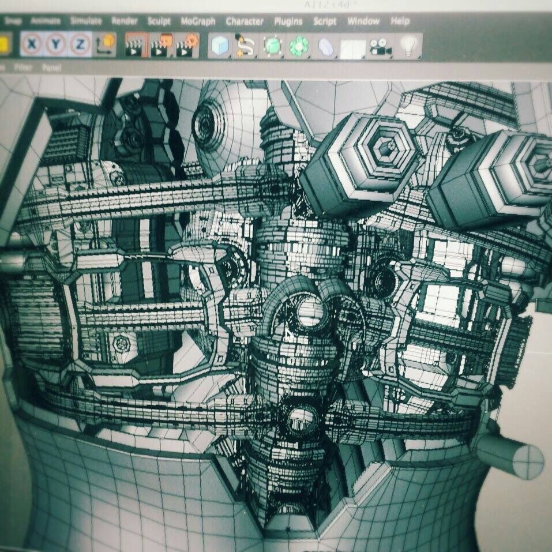Screen dimensions: 552x552
Task: Toggle the Y axis lock
Action: pyautogui.click(x=55, y=45)
